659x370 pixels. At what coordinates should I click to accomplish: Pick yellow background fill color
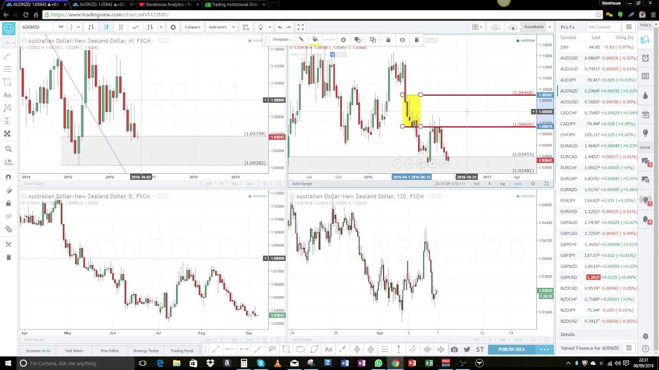tap(315, 40)
